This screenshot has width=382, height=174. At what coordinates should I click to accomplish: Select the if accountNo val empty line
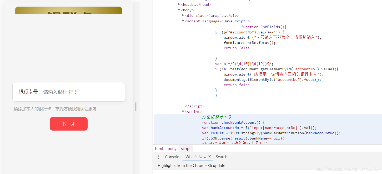[249, 32]
